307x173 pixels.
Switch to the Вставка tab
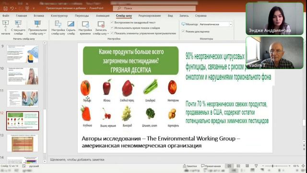coord(39,15)
